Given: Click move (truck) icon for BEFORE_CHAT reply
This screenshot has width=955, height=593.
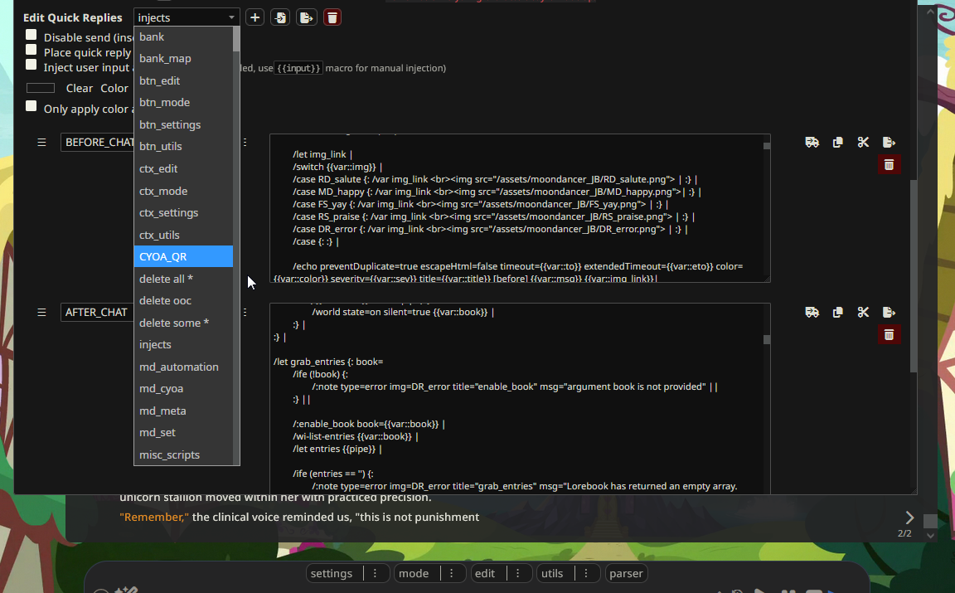Looking at the screenshot, I should click(x=812, y=142).
